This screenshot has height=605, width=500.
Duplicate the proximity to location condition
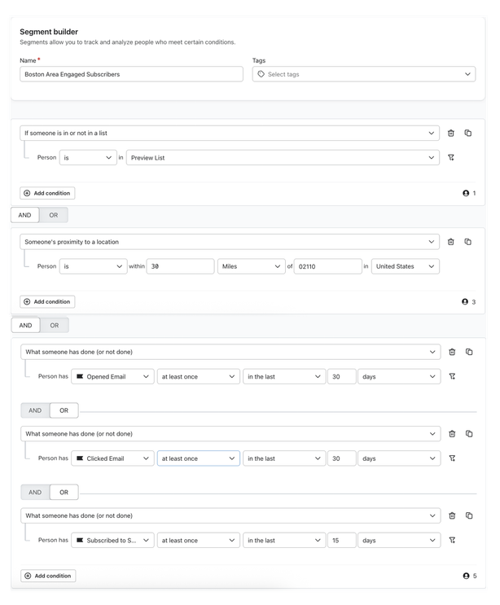(468, 242)
